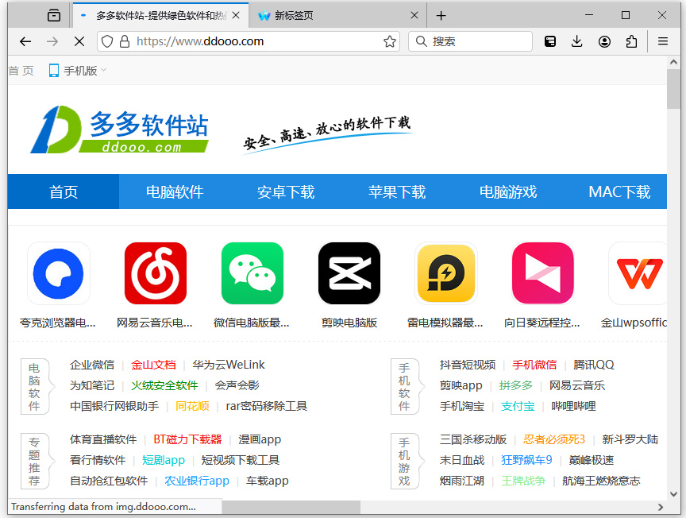Open the 安卓下载 navigation item
The width and height of the screenshot is (686, 518).
[286, 191]
